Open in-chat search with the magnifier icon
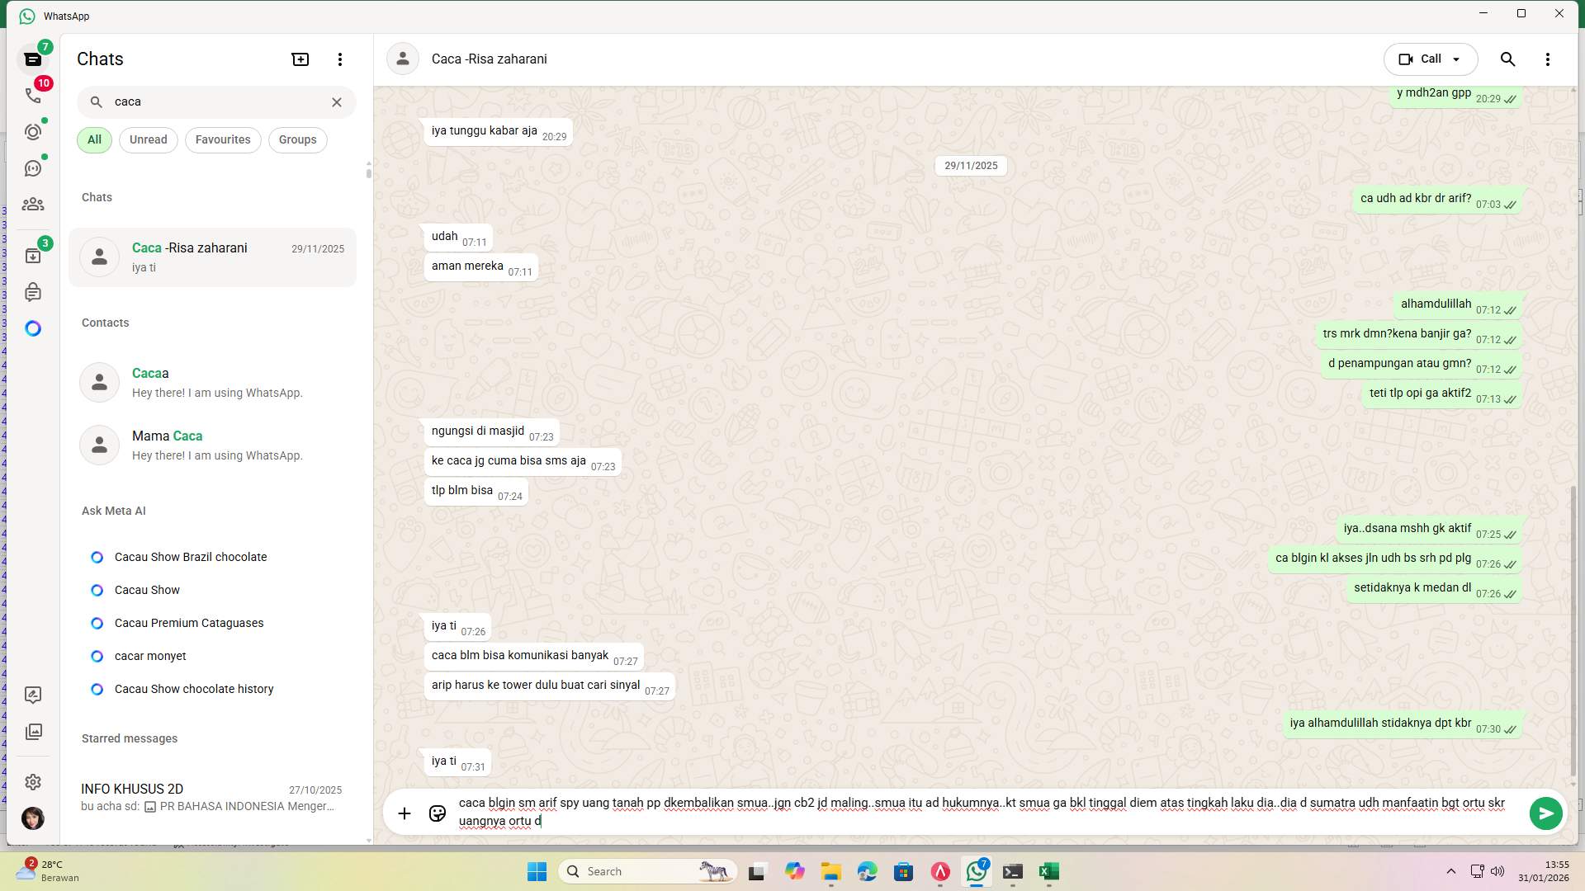Screen dimensions: 1585x891 (1507, 59)
